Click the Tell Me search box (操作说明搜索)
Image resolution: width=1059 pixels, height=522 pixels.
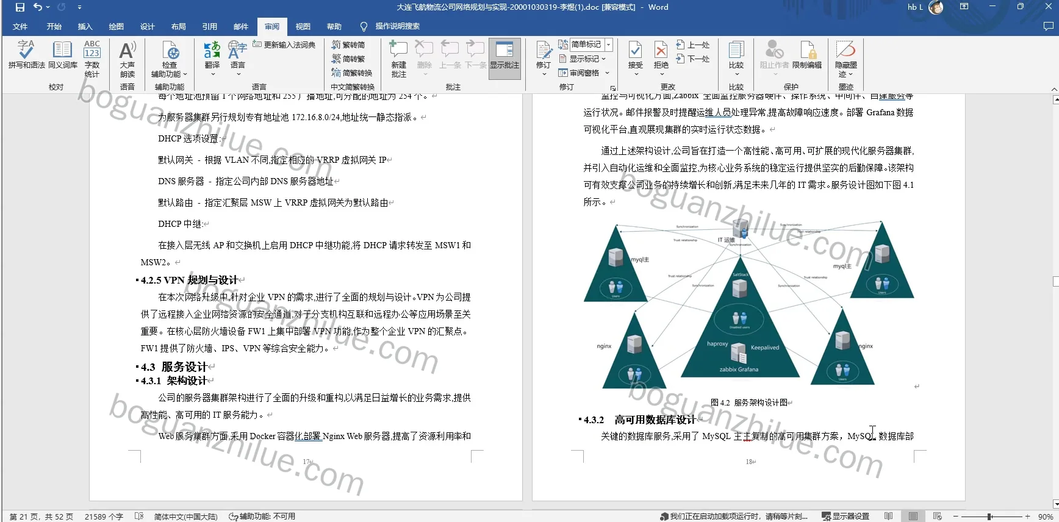[390, 26]
